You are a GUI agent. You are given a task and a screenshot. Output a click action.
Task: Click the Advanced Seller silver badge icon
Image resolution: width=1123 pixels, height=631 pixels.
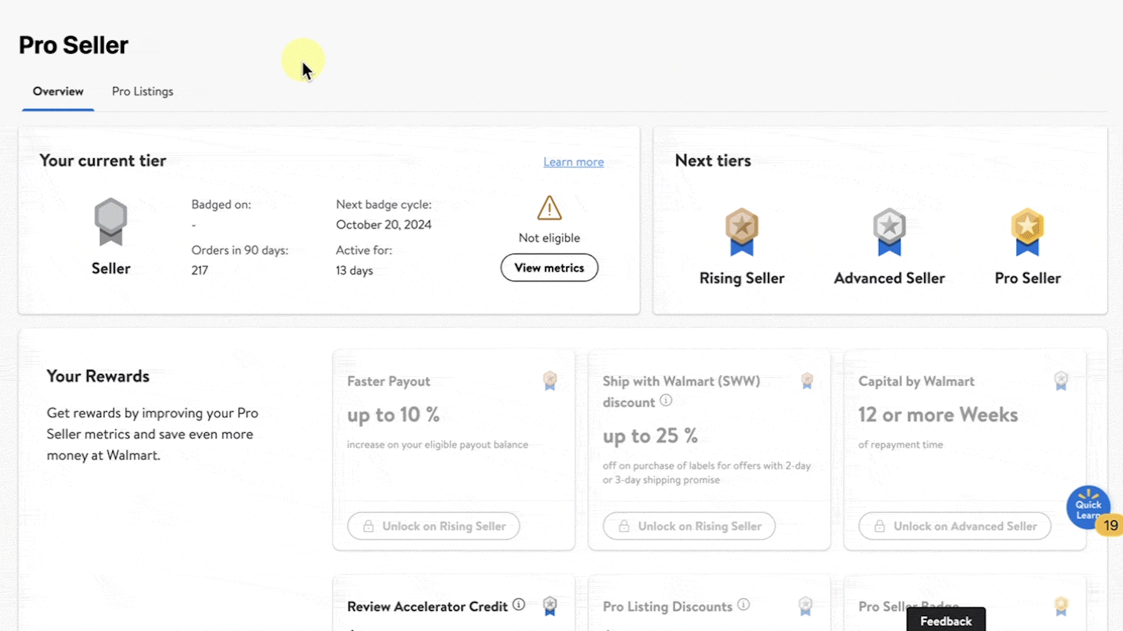pyautogui.click(x=889, y=232)
